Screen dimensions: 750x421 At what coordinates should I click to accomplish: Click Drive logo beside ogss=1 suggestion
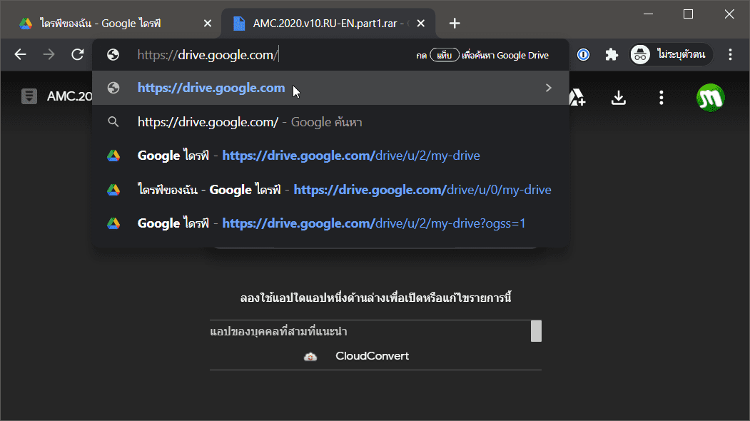coord(113,223)
